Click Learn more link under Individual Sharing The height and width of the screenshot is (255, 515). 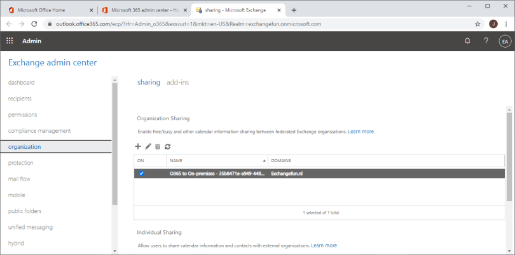tap(324, 245)
